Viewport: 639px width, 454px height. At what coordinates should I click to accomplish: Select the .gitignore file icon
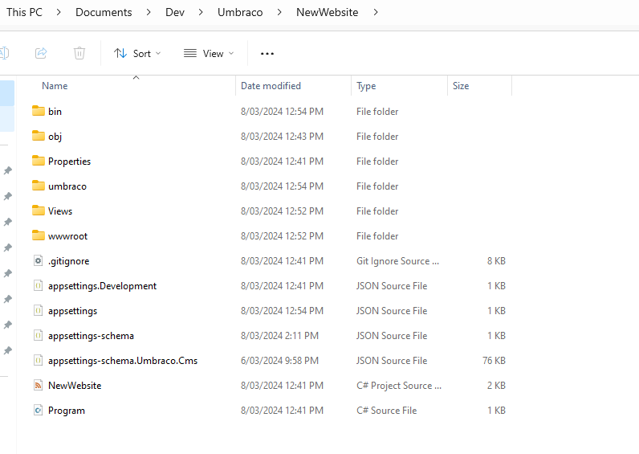coord(38,260)
